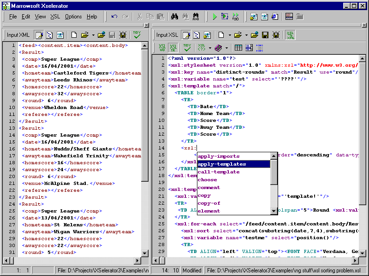Click the Find Next binoculars icon
The height and width of the screenshot is (276, 369).
tap(185, 17)
